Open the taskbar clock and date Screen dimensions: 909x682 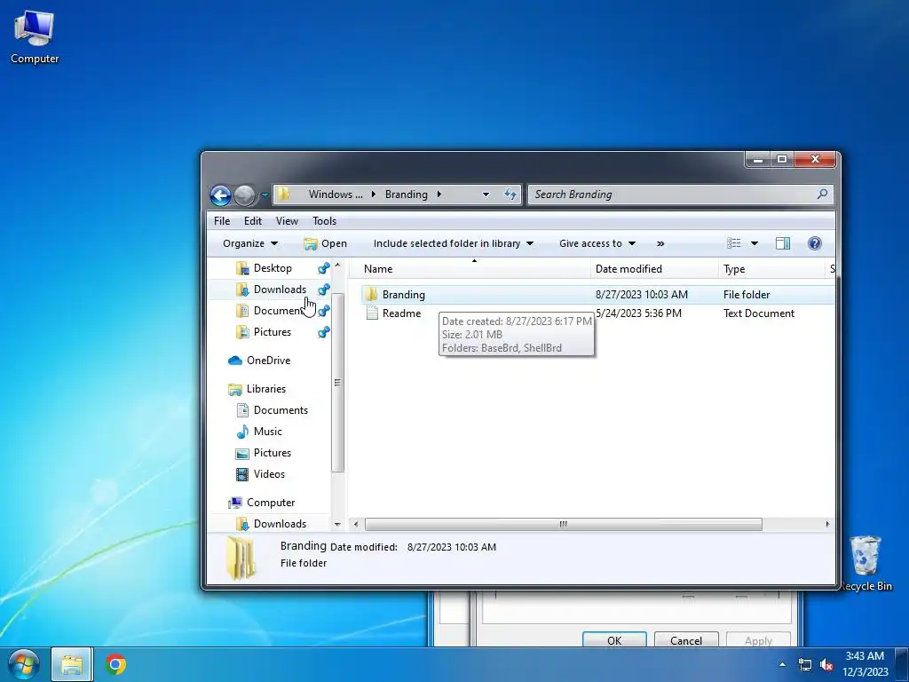pos(865,664)
